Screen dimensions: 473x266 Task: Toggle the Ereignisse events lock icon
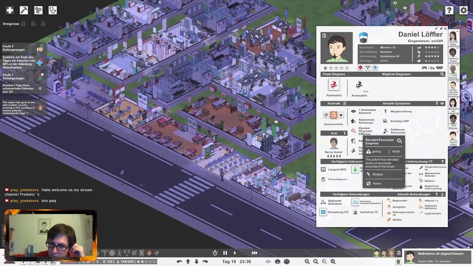[x=23, y=24]
